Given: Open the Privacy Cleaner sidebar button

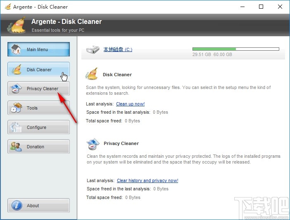Looking at the screenshot, I should 39,89.
